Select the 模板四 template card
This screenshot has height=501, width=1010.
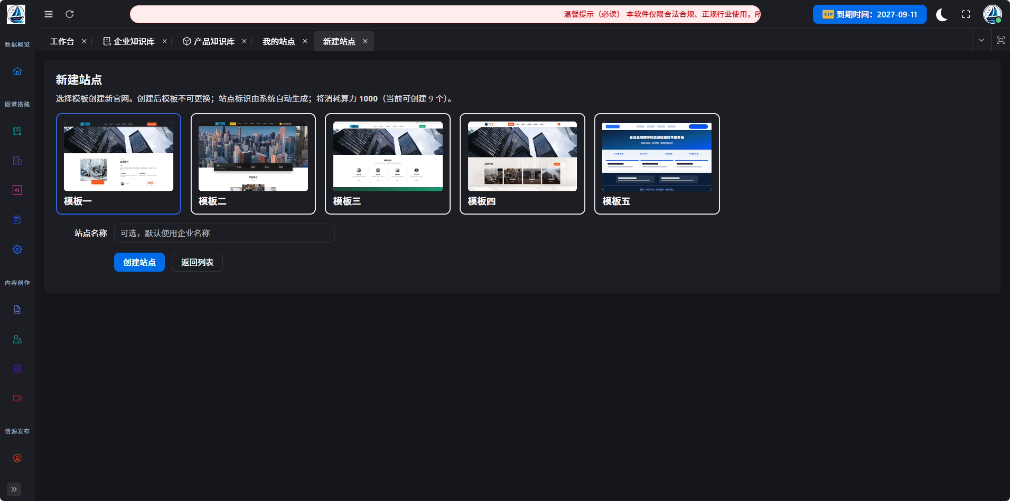pos(522,164)
